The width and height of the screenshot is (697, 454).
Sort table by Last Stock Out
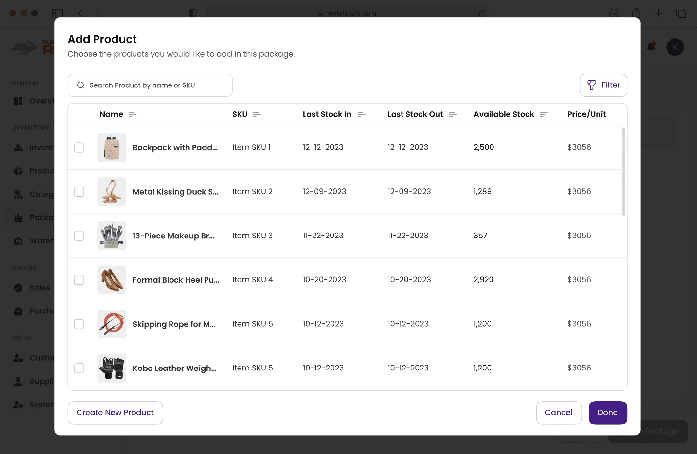pyautogui.click(x=453, y=114)
